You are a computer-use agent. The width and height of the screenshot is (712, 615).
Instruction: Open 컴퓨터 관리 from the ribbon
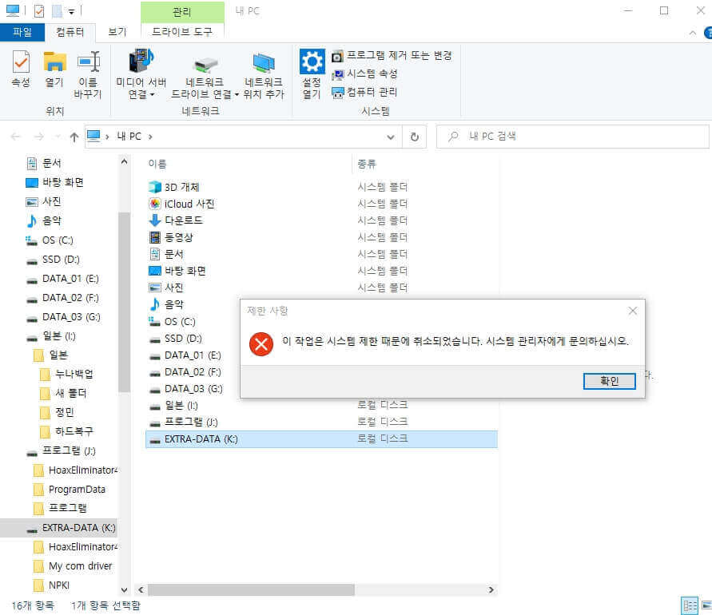364,92
